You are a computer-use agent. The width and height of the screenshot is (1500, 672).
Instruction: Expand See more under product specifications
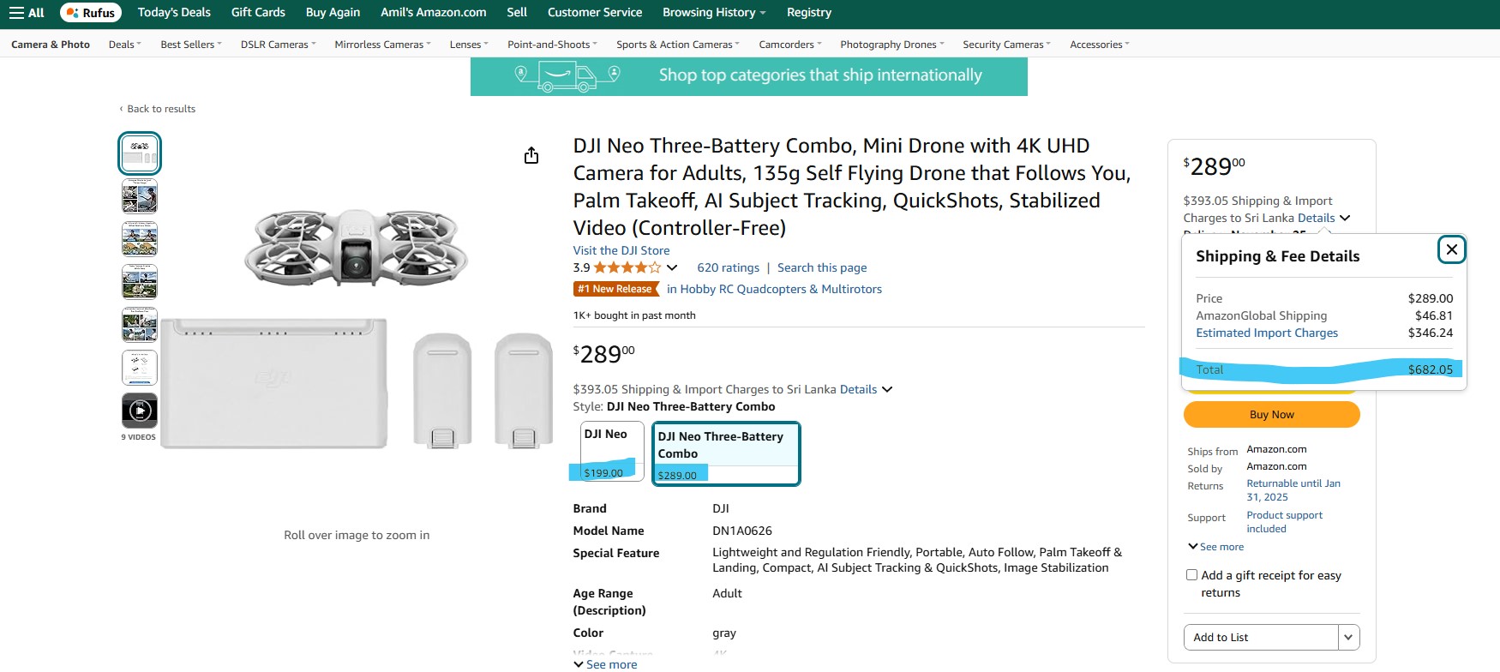tap(605, 664)
